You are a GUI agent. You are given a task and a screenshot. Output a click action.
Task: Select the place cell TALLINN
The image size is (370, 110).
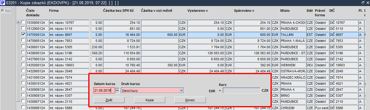pyautogui.click(x=292, y=35)
